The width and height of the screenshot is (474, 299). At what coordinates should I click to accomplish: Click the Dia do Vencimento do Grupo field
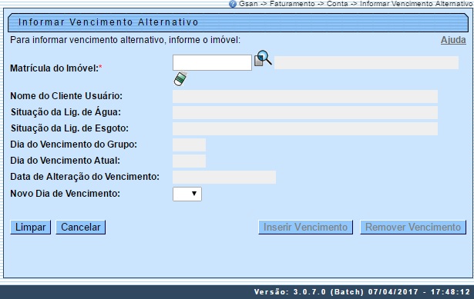click(x=190, y=145)
